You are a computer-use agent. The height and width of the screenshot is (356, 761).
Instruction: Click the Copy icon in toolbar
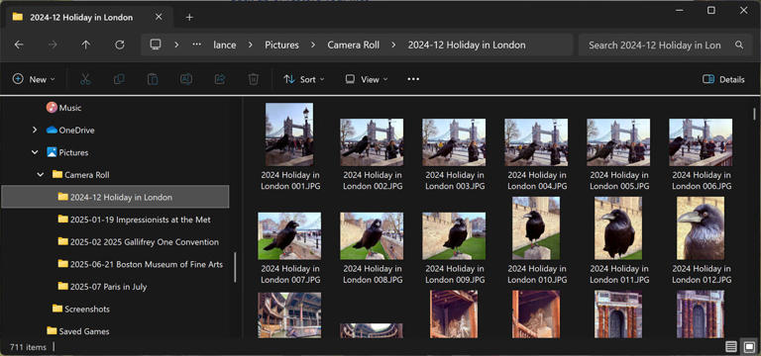119,79
